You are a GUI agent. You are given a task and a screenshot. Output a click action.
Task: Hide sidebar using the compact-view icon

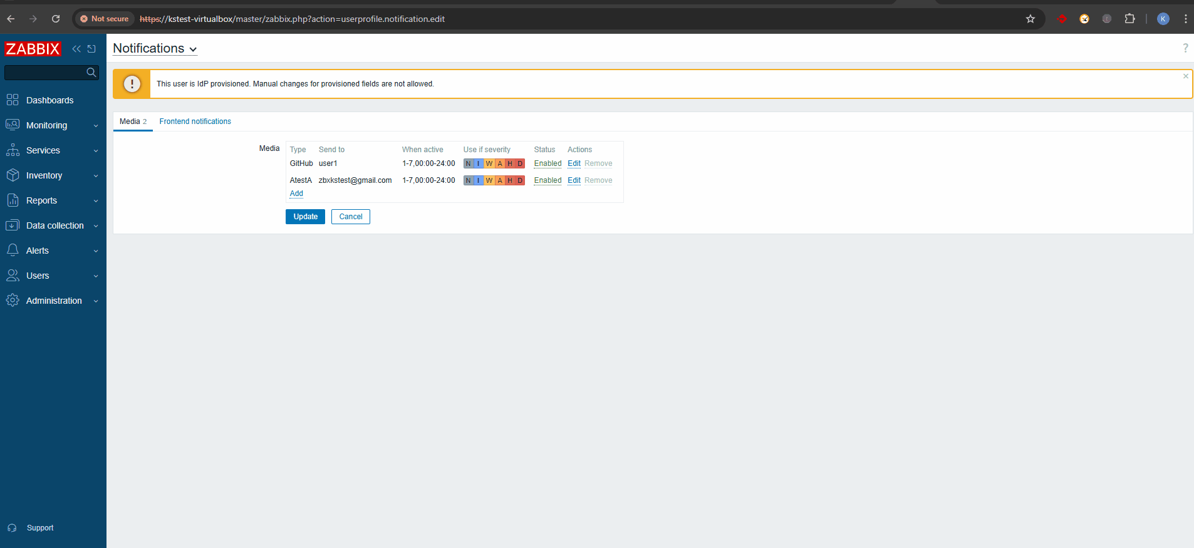pos(91,49)
